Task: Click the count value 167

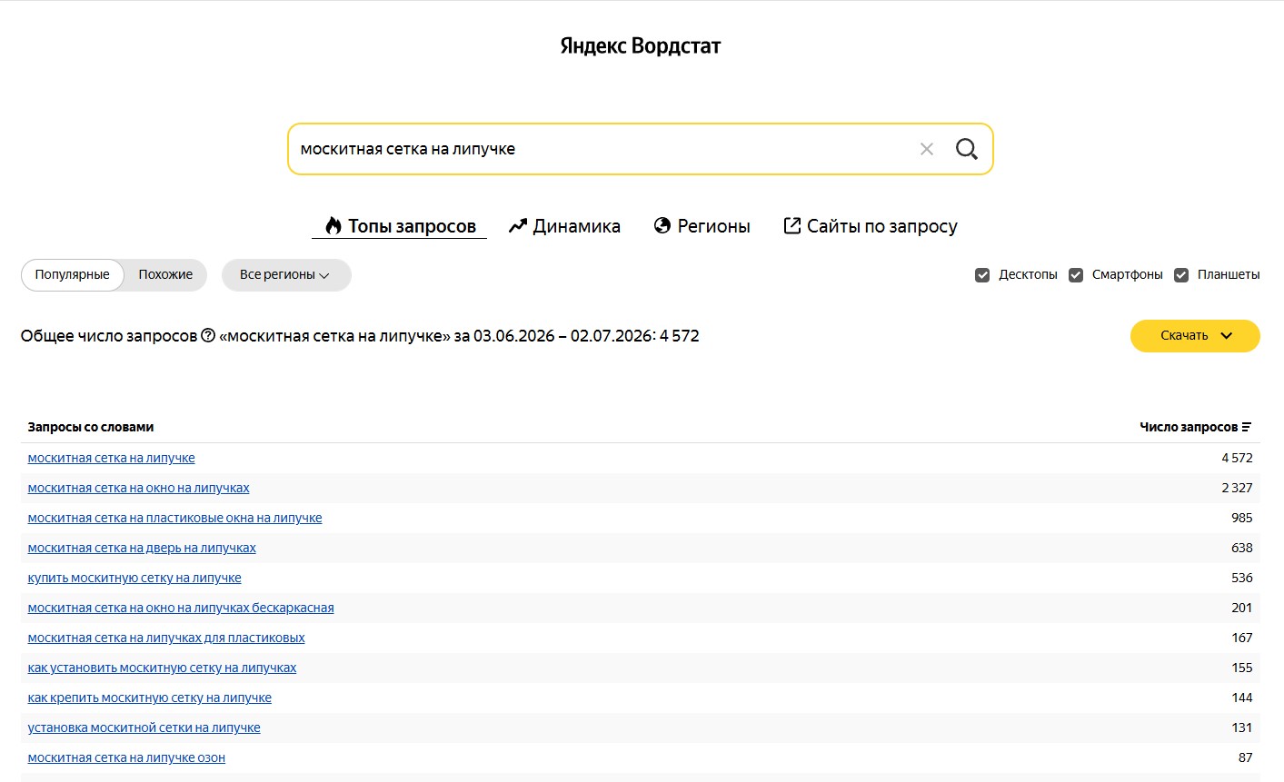Action: click(x=1242, y=638)
